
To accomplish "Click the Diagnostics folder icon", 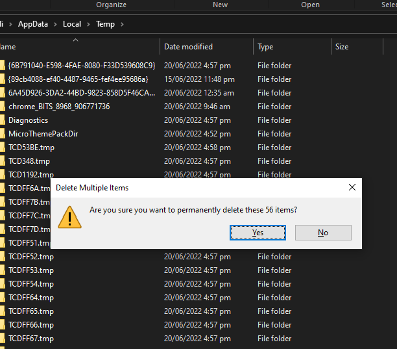I will point(3,120).
